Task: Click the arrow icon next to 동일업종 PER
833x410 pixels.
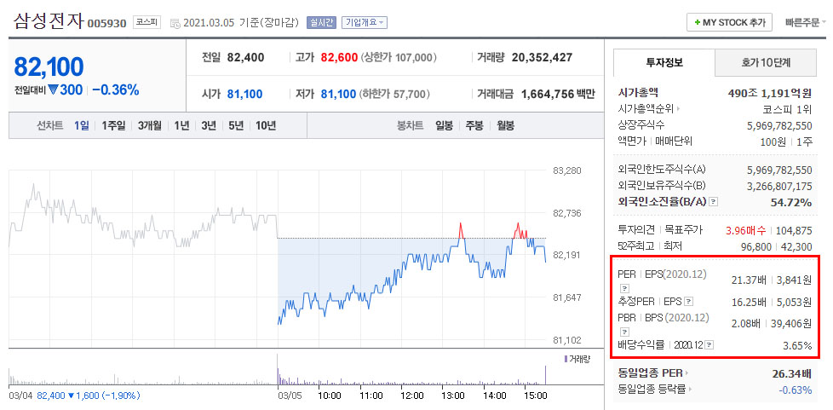Action: pos(686,373)
